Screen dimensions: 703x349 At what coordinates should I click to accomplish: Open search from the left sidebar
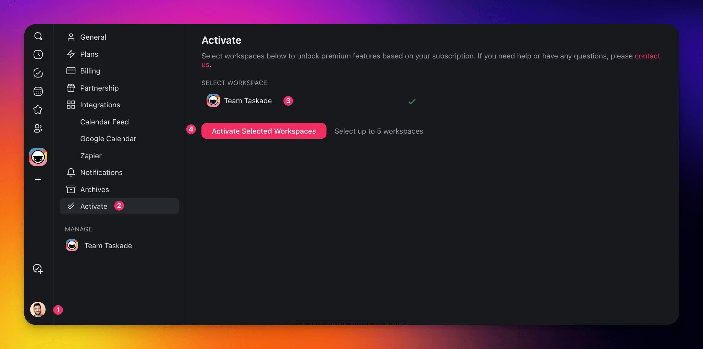coord(38,36)
